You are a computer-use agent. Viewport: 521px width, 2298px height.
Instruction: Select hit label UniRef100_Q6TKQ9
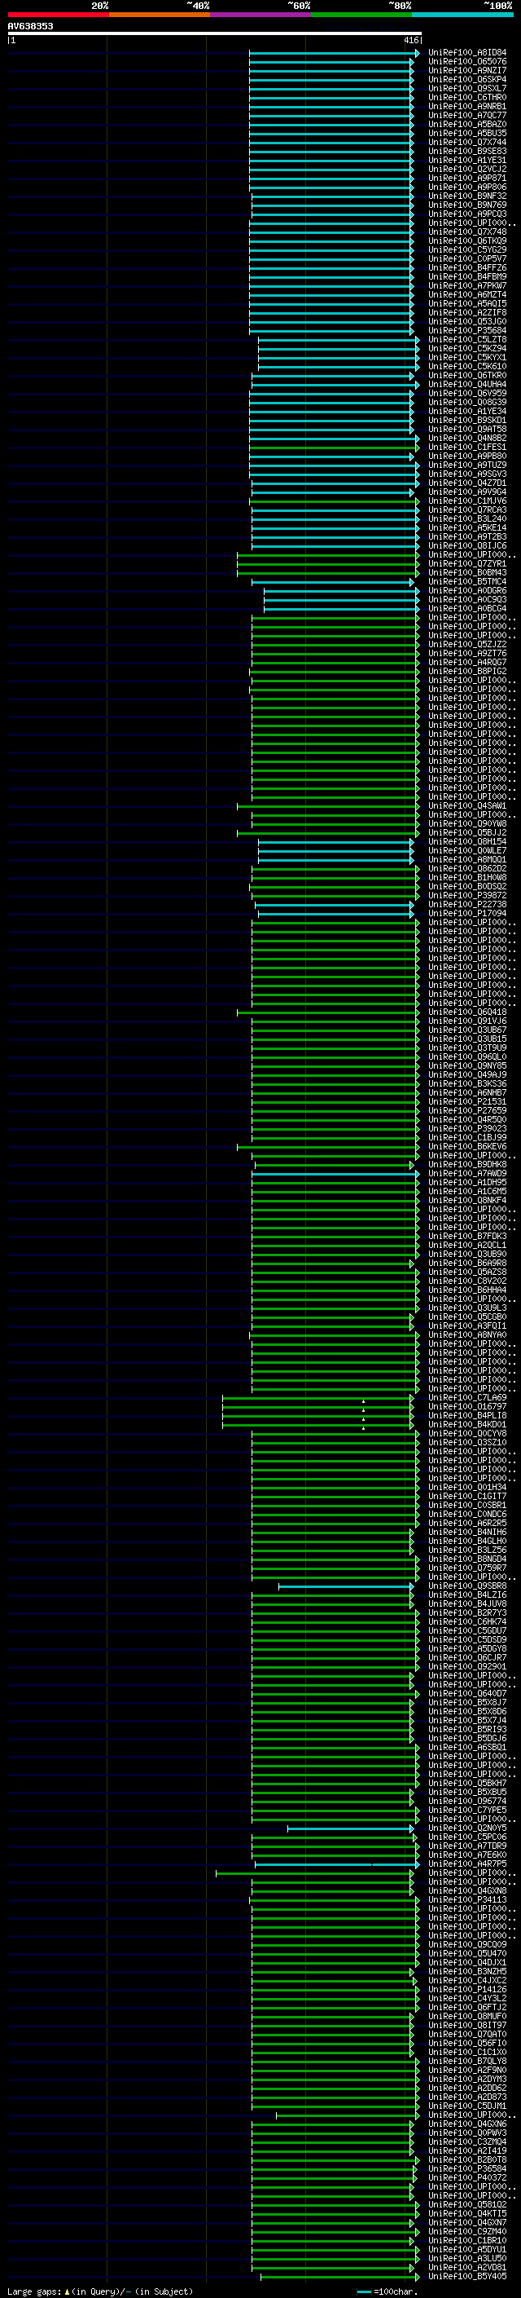467,240
